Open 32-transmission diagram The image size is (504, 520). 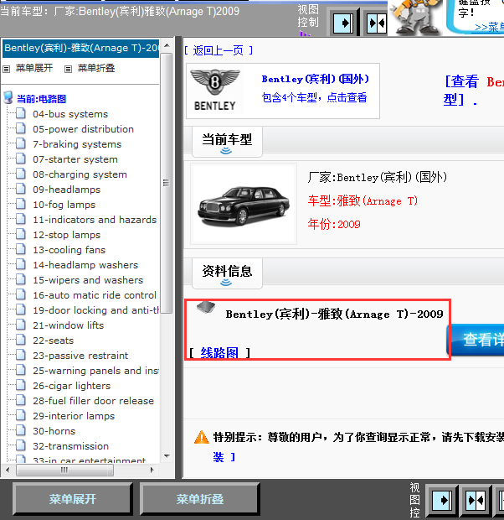point(70,446)
